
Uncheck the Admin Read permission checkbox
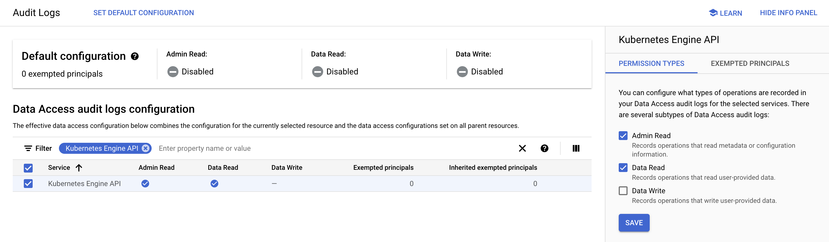coord(623,136)
